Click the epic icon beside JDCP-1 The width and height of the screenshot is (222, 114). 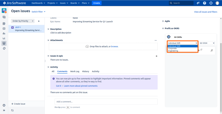coord(12,27)
